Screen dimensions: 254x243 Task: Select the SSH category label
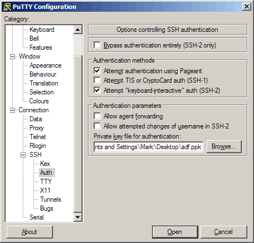36,155
